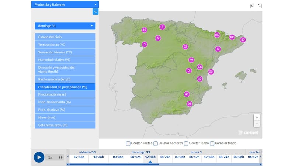Move the timeline left with the arrow
The height and width of the screenshot is (166, 295).
pyautogui.click(x=68, y=156)
